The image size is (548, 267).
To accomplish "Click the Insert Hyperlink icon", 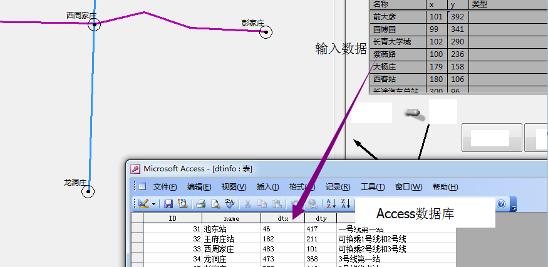I will coord(312,204).
